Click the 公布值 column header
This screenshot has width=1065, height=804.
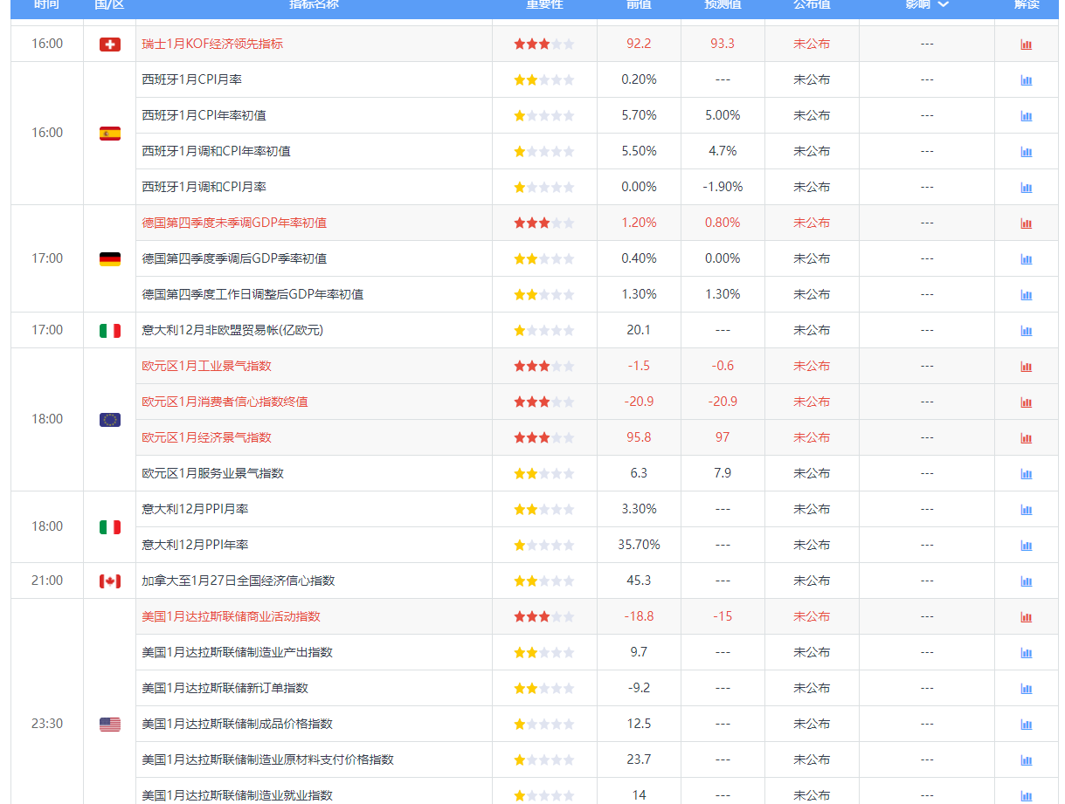click(x=812, y=4)
